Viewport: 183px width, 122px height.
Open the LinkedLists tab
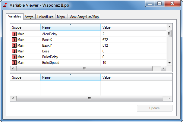[x=45, y=17]
